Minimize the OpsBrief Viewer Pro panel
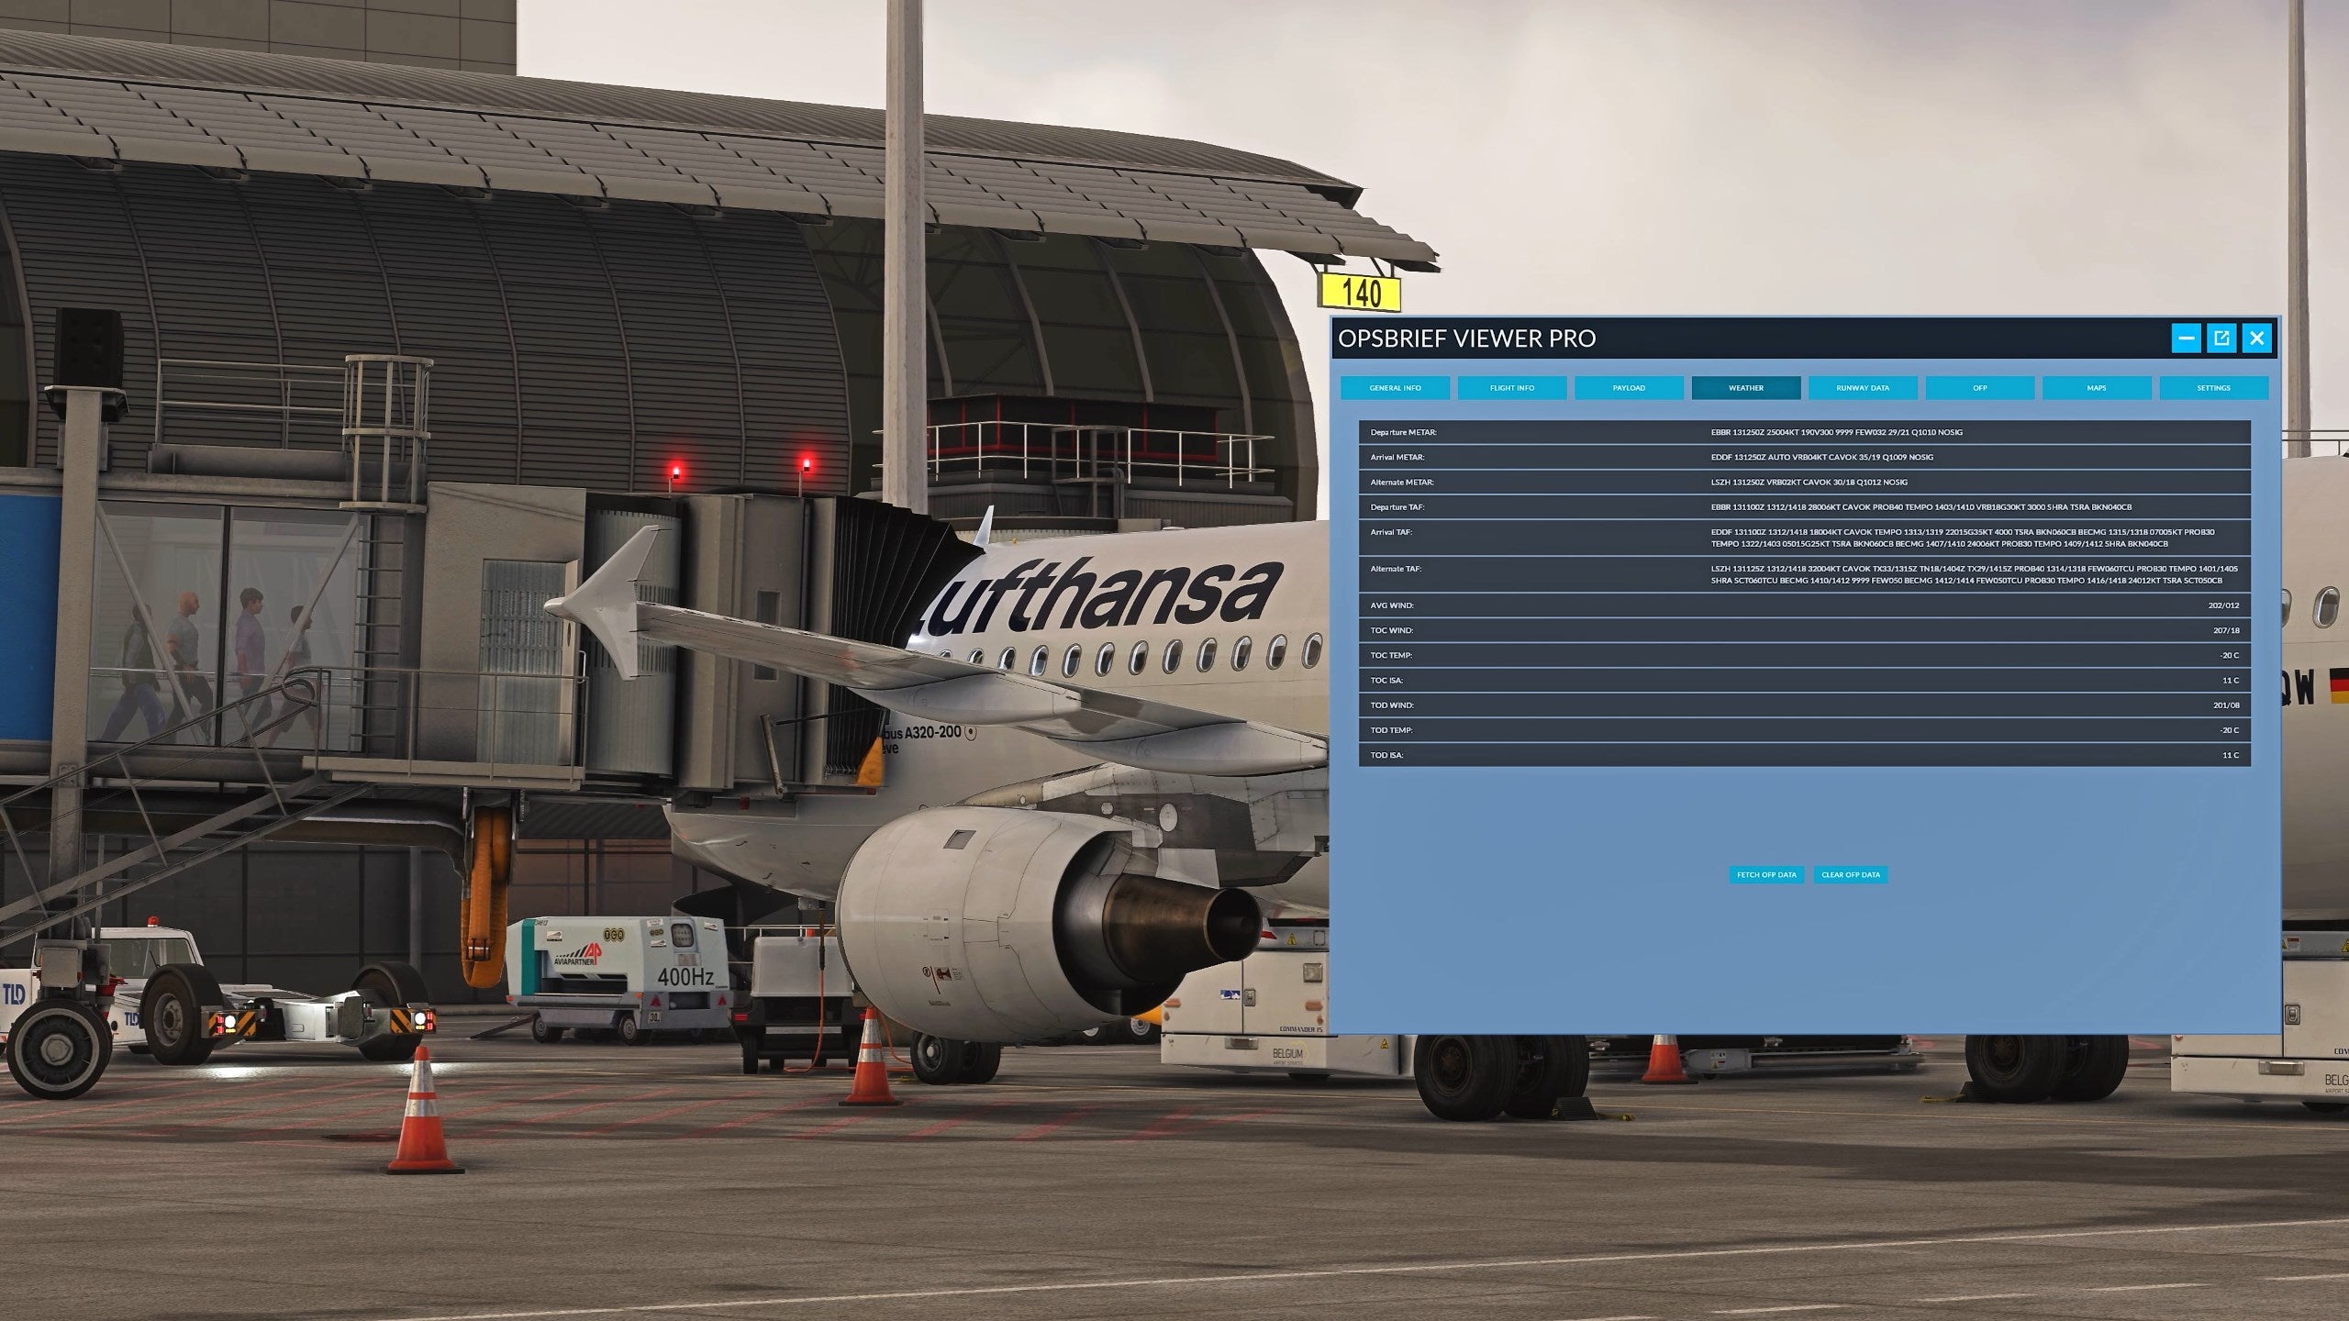 point(2186,338)
